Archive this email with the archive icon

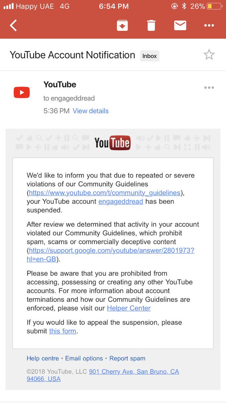[x=123, y=25]
